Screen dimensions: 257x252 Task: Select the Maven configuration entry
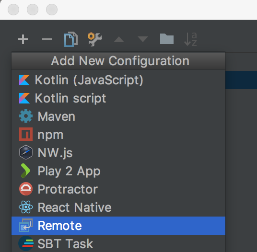(118, 116)
